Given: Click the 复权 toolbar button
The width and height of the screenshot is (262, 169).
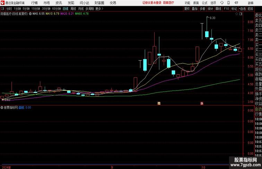Looking at the screenshot, I should tap(187, 9).
